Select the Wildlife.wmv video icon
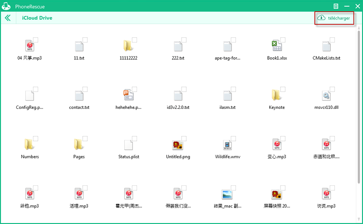363x224 pixels. (227, 145)
